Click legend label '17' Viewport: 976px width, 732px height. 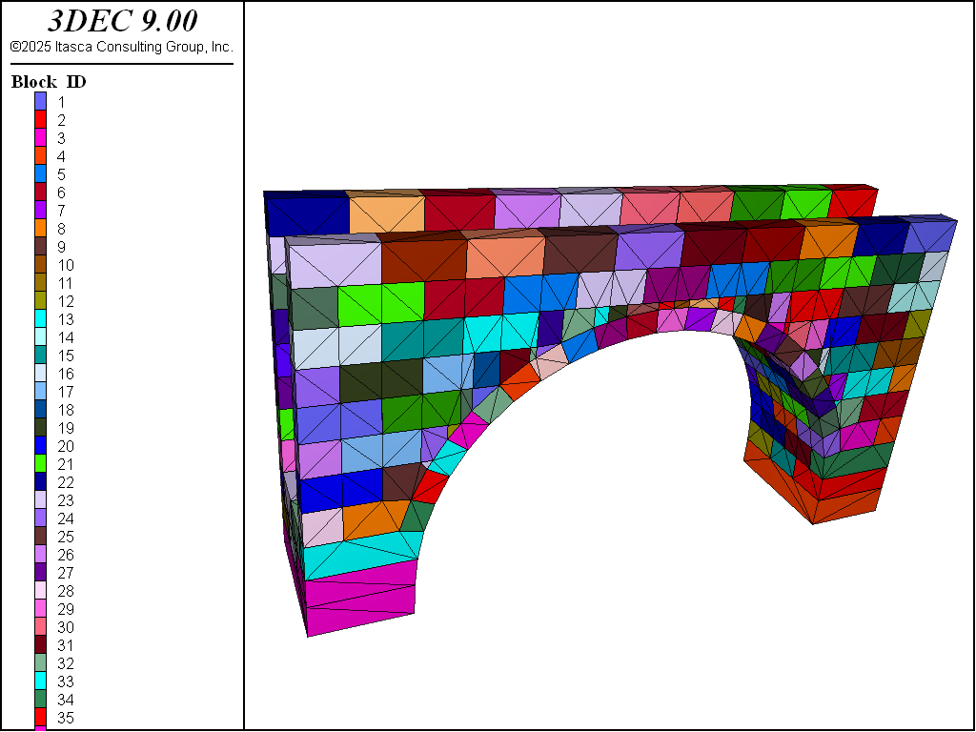(x=66, y=392)
